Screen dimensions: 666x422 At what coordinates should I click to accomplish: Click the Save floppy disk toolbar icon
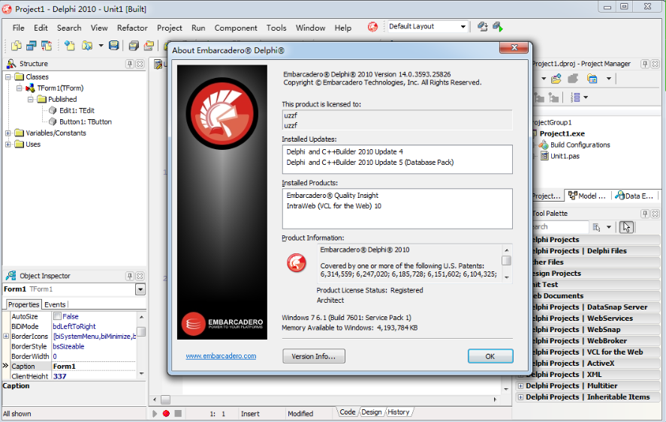click(x=114, y=46)
